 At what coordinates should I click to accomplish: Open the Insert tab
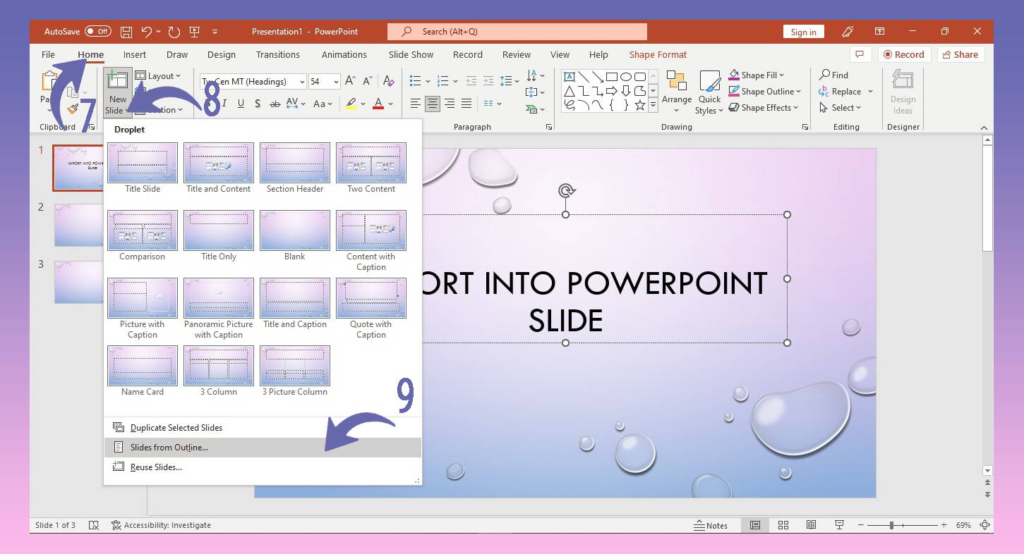click(x=135, y=54)
